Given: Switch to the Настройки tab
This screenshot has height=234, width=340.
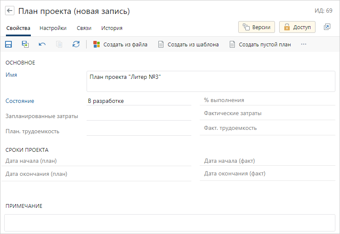Looking at the screenshot, I should pyautogui.click(x=53, y=28).
